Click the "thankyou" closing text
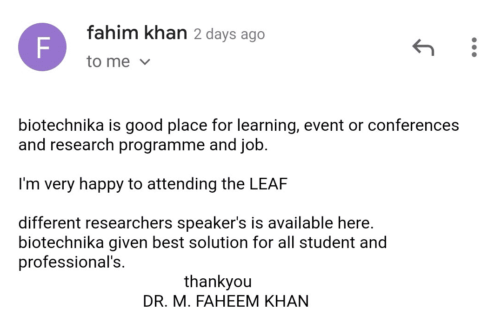Image resolution: width=501 pixels, height=316 pixels. pos(218,282)
